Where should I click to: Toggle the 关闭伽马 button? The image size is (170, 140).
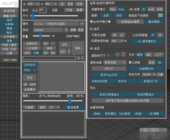(x=29, y=65)
